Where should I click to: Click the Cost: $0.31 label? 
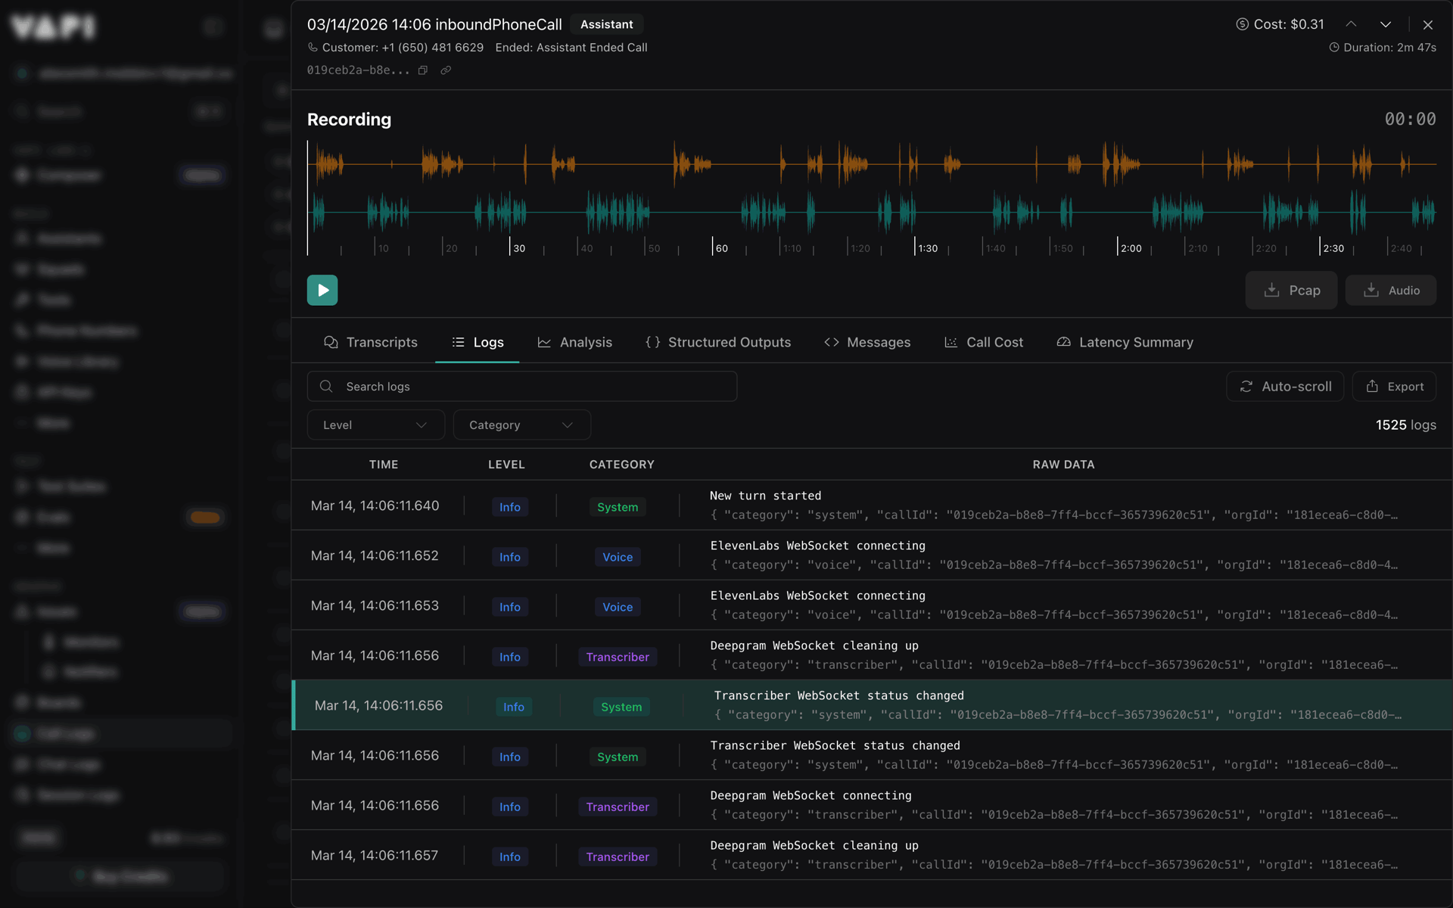pos(1280,24)
